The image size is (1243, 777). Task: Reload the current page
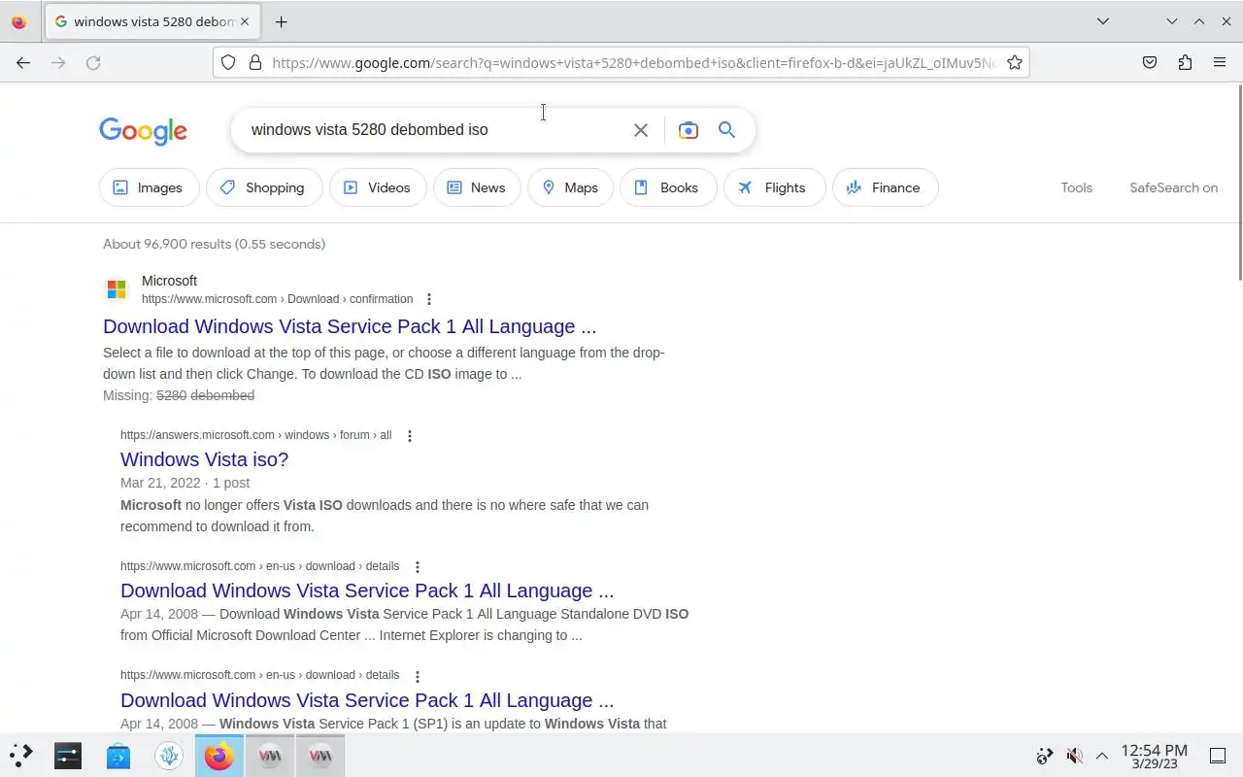point(93,62)
